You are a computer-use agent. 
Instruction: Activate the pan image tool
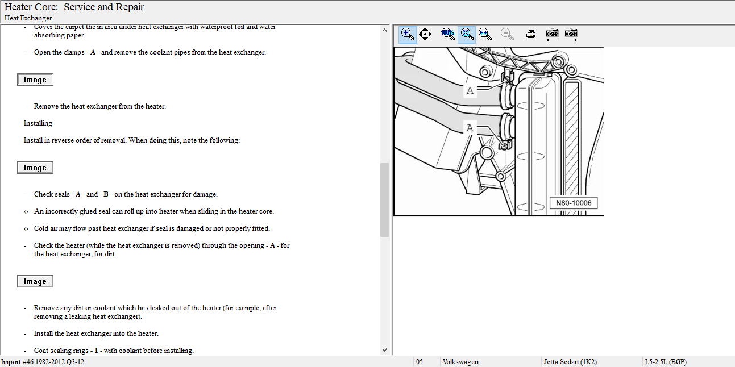pos(425,34)
